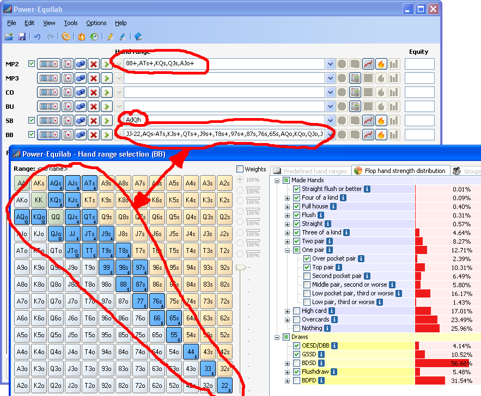Select the A2o hand in the grid
The height and width of the screenshot is (396, 481).
[22, 385]
